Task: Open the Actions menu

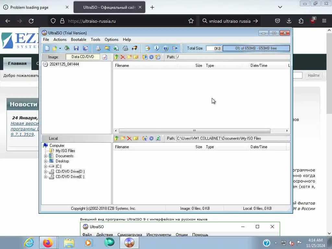Action: point(60,40)
